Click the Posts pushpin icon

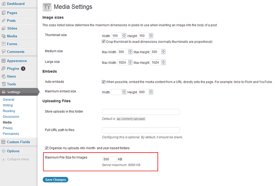3,21
